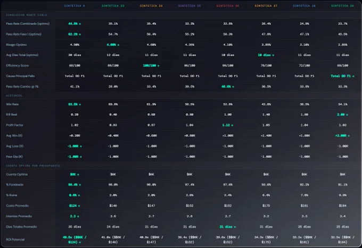Click the SIMULACION MONTE CARLO section heading
This screenshot has width=362, height=248.
point(27,15)
